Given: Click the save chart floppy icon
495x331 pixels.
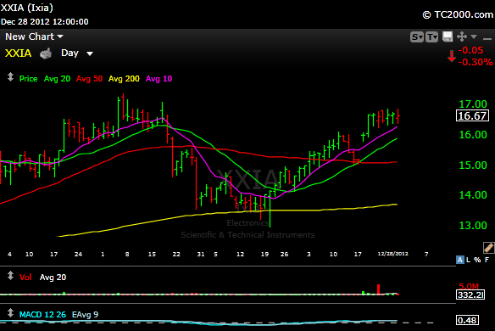Looking at the screenshot, I should click(448, 36).
